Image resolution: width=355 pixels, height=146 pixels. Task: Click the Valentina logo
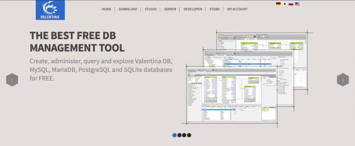[50, 10]
